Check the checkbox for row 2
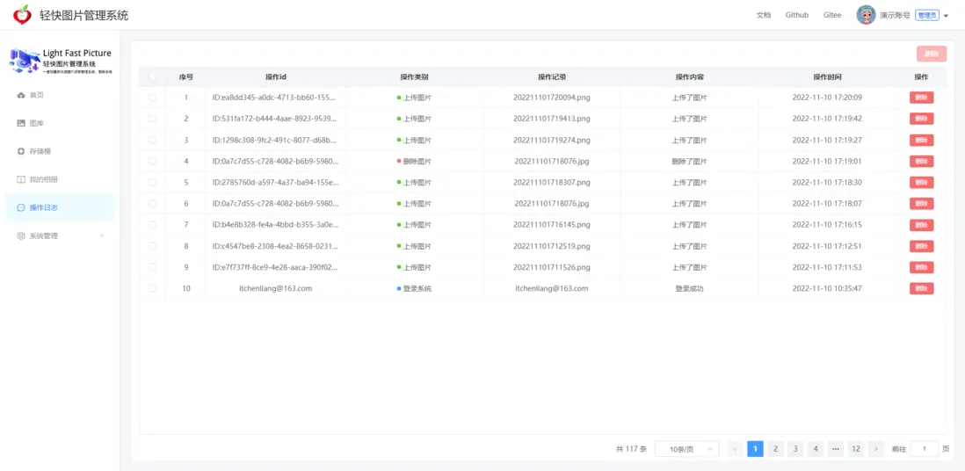Screen dimensions: 965x471 point(153,119)
